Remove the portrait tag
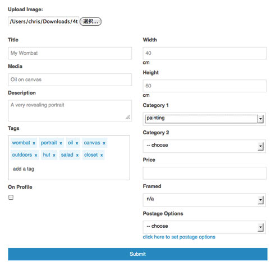This screenshot has width=271, height=267. coord(61,143)
